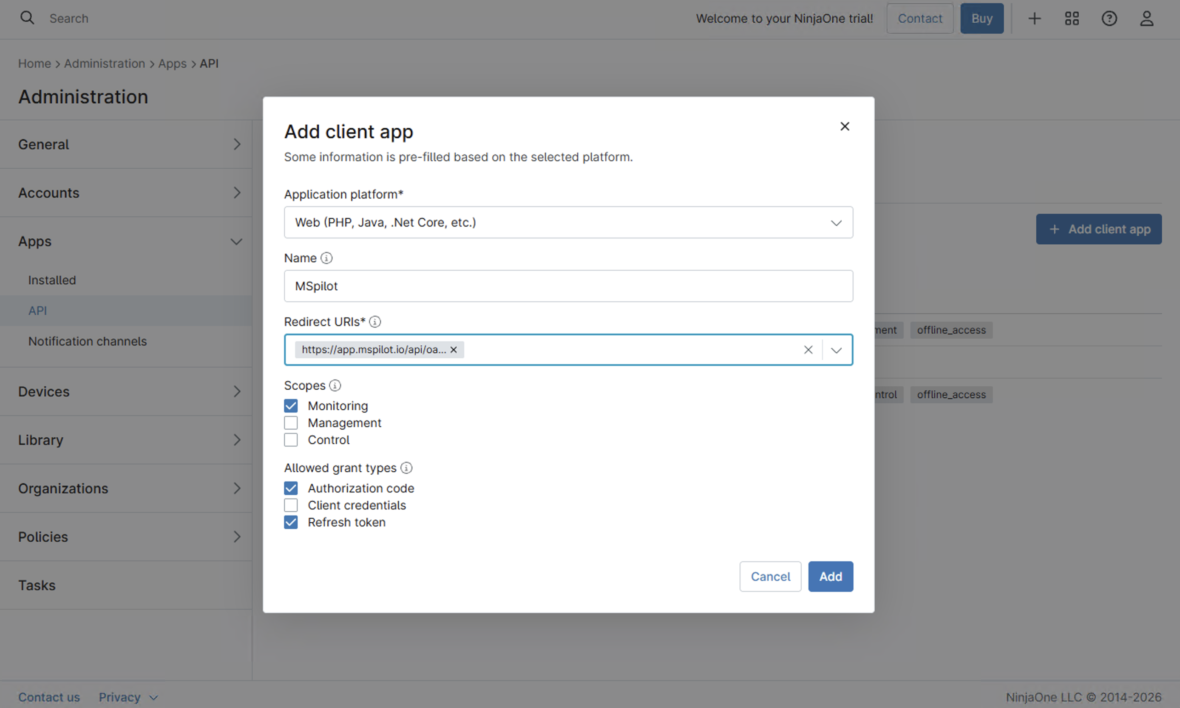Click the search magnifier icon
1180x708 pixels.
27,18
